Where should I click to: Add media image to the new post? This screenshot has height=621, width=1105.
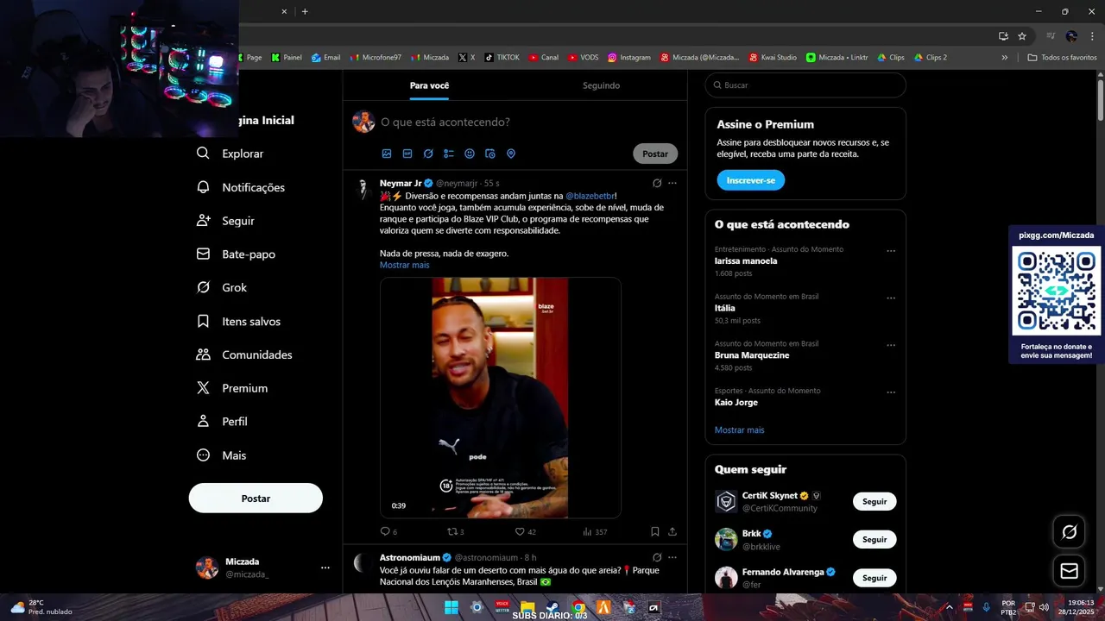click(387, 154)
